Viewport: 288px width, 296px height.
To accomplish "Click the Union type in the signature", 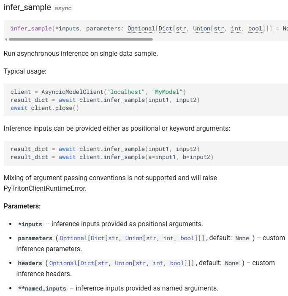I will tap(202, 28).
